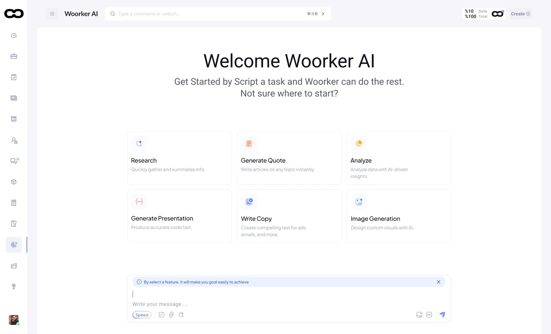Open the dashboard gauge icon in sidebar
This screenshot has width=551, height=334.
(x=14, y=35)
